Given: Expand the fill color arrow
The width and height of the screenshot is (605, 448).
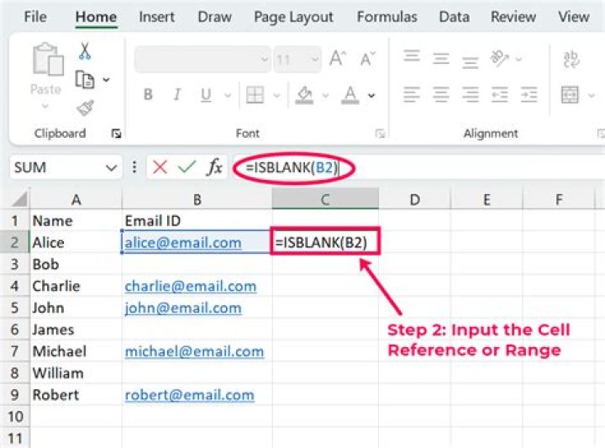Looking at the screenshot, I should click(x=326, y=95).
